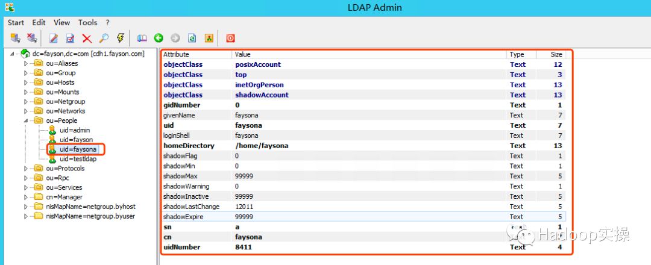Expand the ou=Networks node arrow

tap(26, 111)
